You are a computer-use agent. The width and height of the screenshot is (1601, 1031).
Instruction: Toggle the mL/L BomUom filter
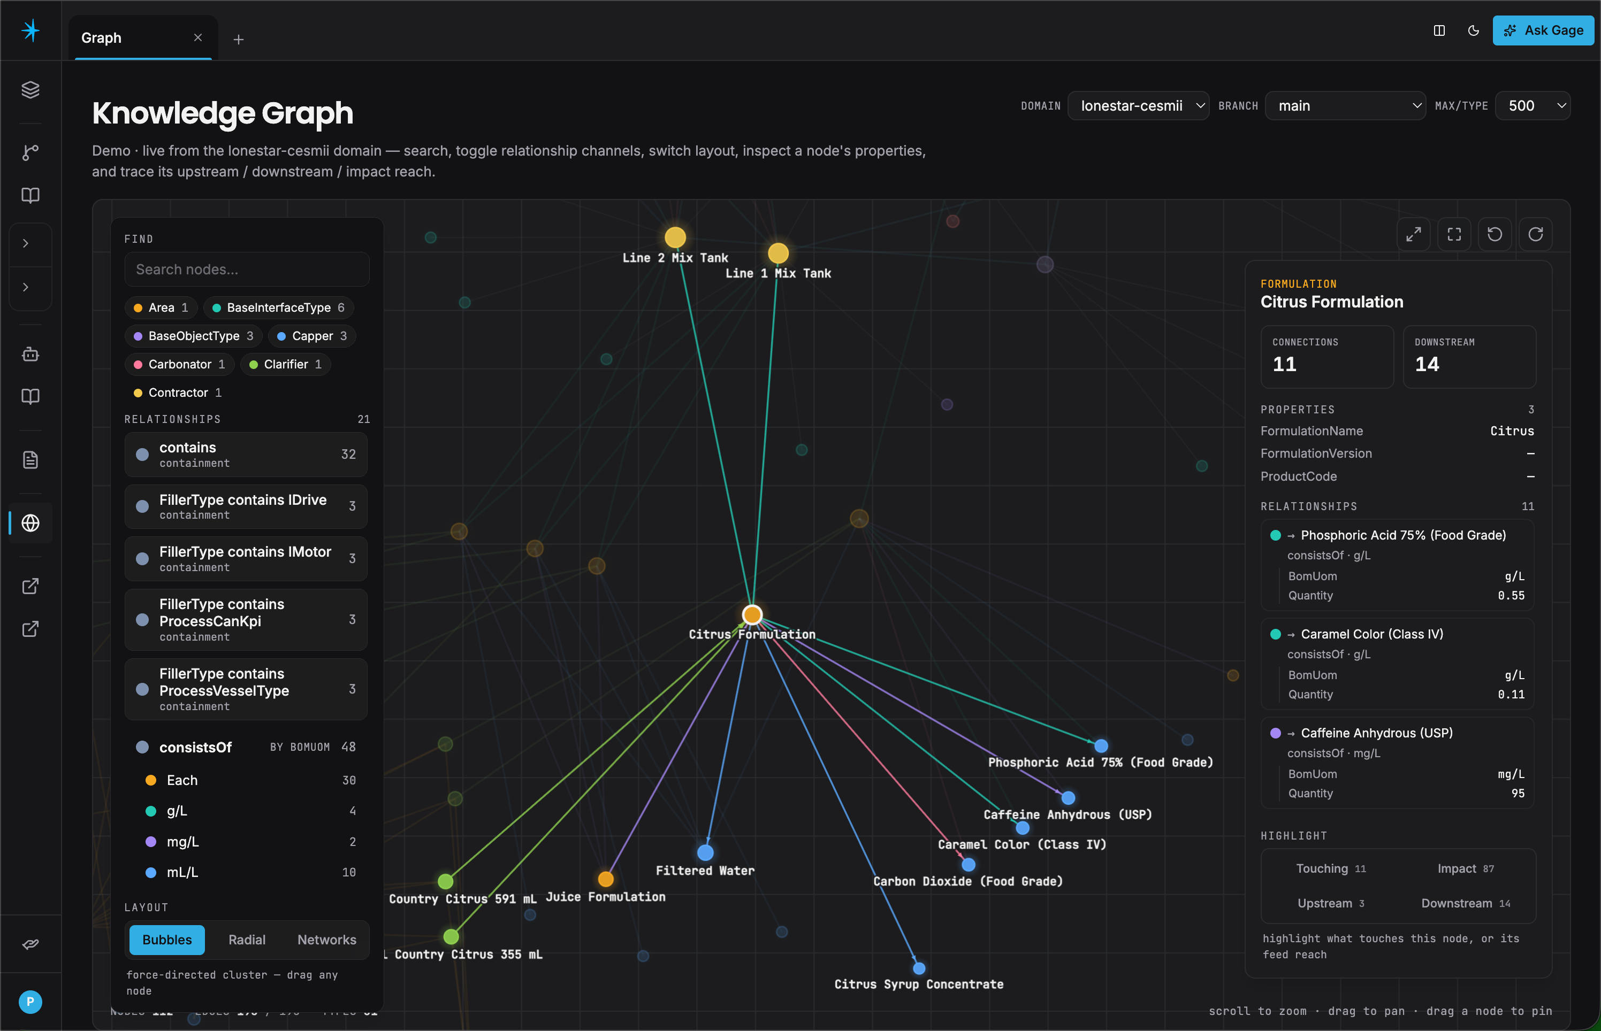tap(249, 872)
